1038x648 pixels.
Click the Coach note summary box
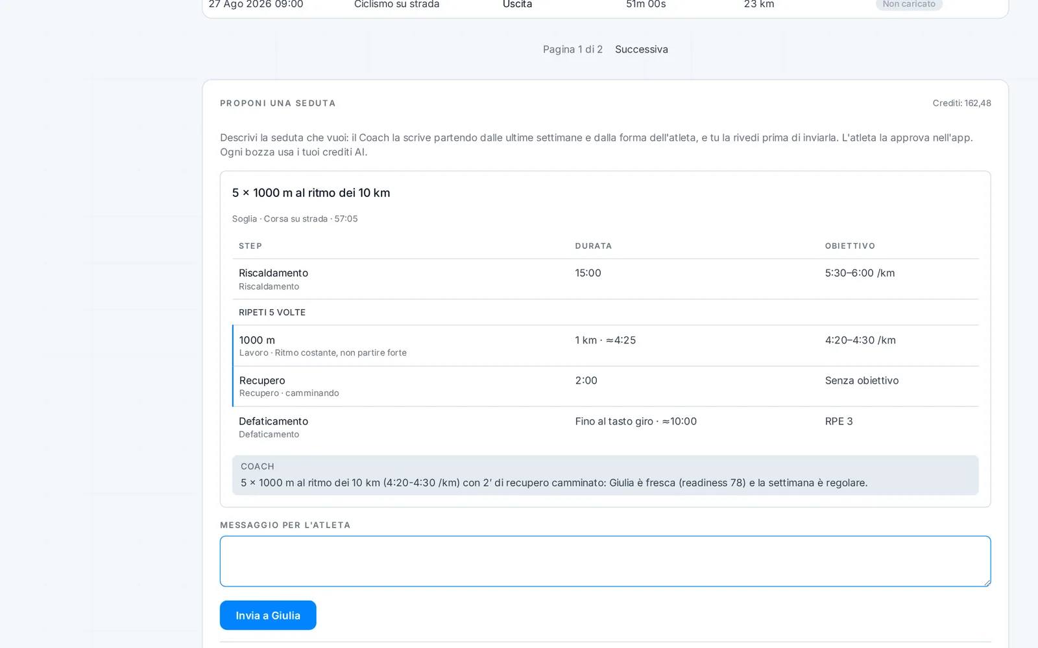[605, 475]
